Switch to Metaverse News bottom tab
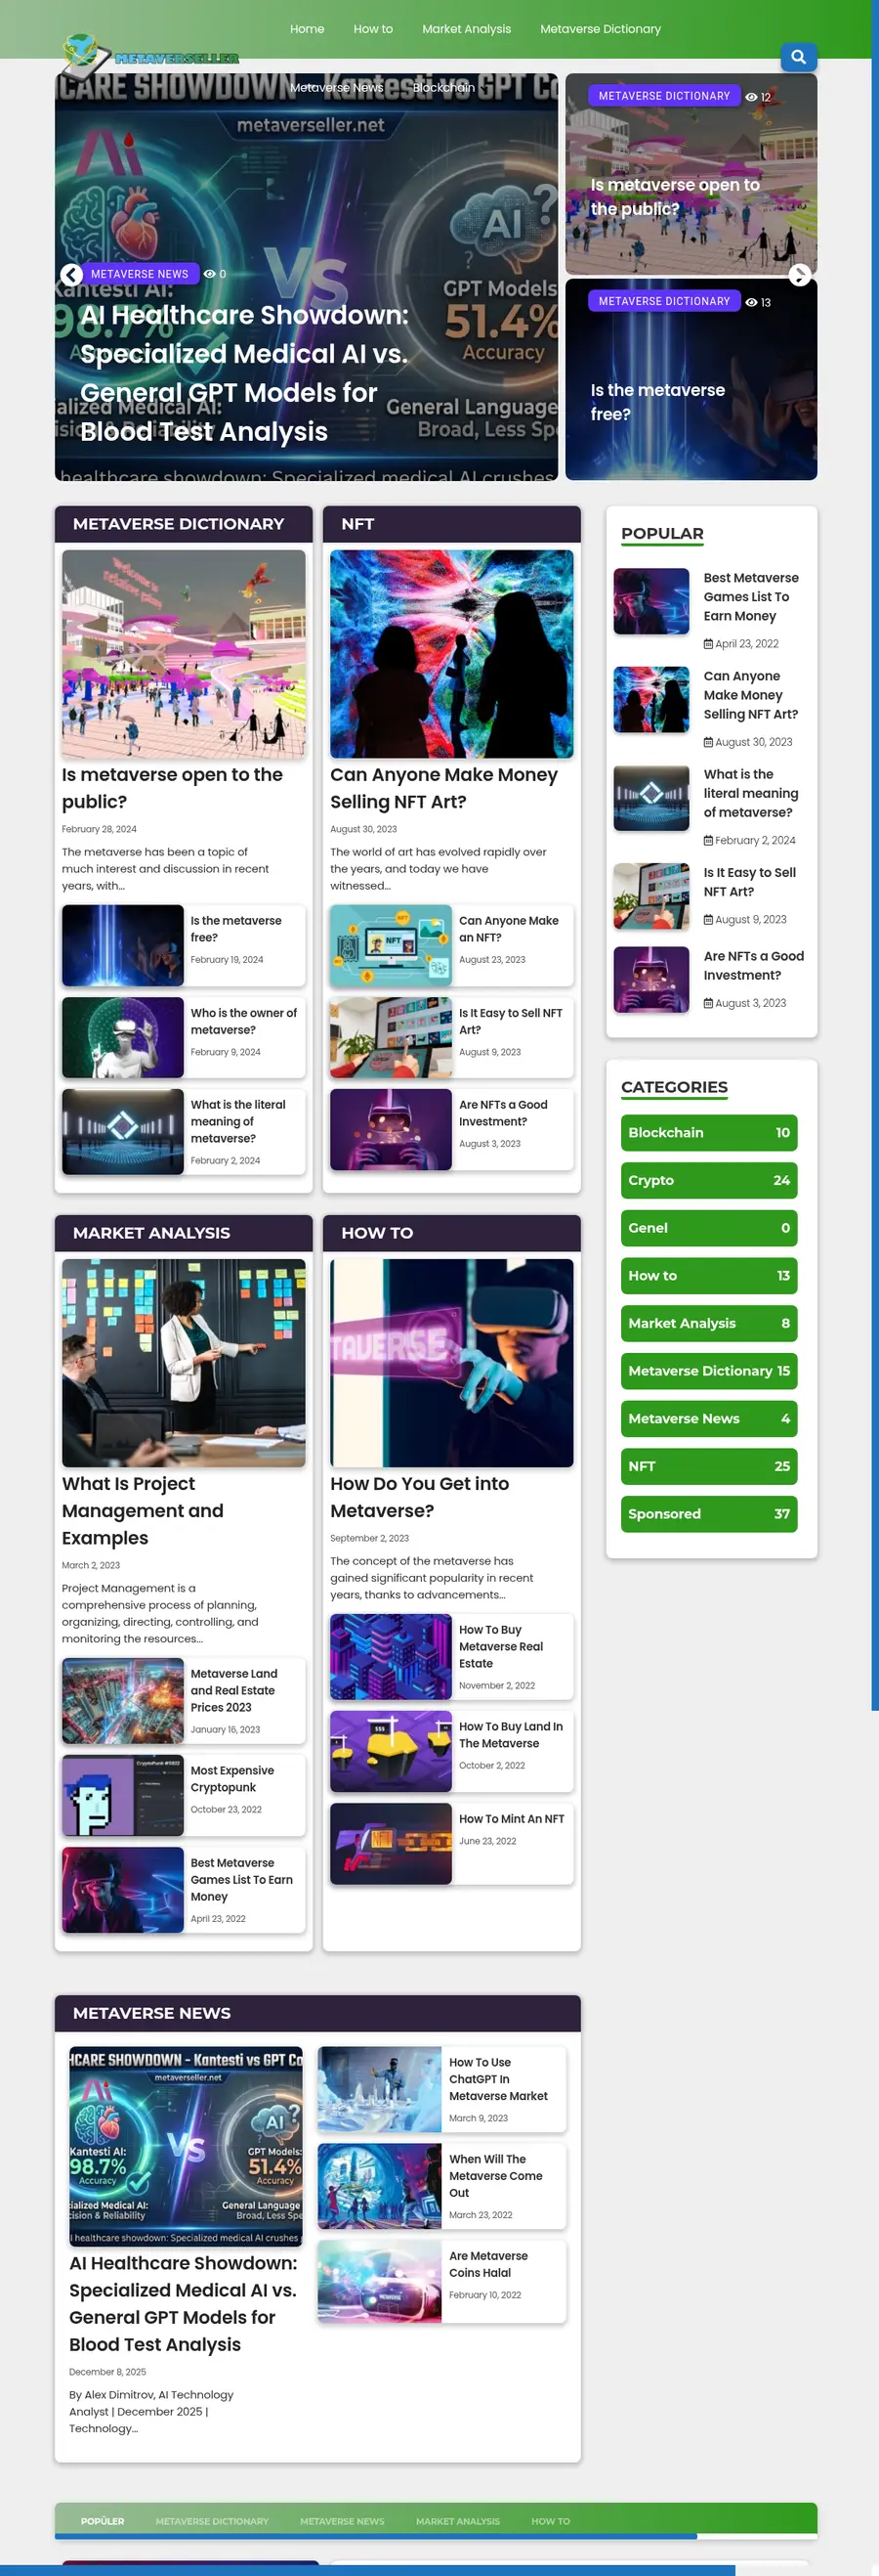This screenshot has height=2576, width=879. [x=342, y=2521]
